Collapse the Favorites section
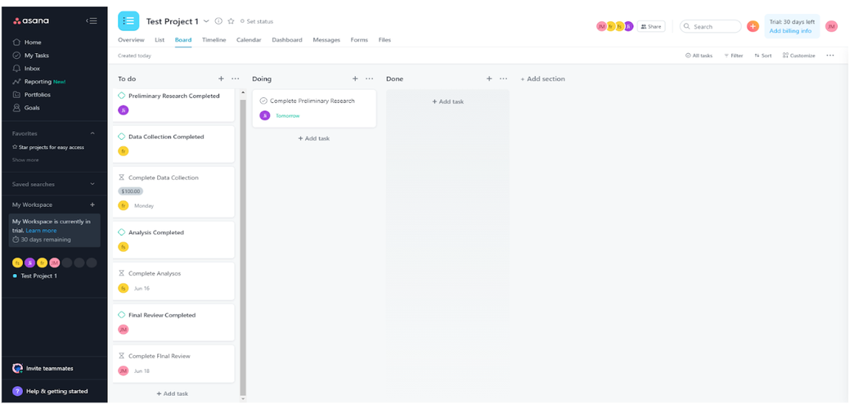The image size is (854, 409). (92, 133)
